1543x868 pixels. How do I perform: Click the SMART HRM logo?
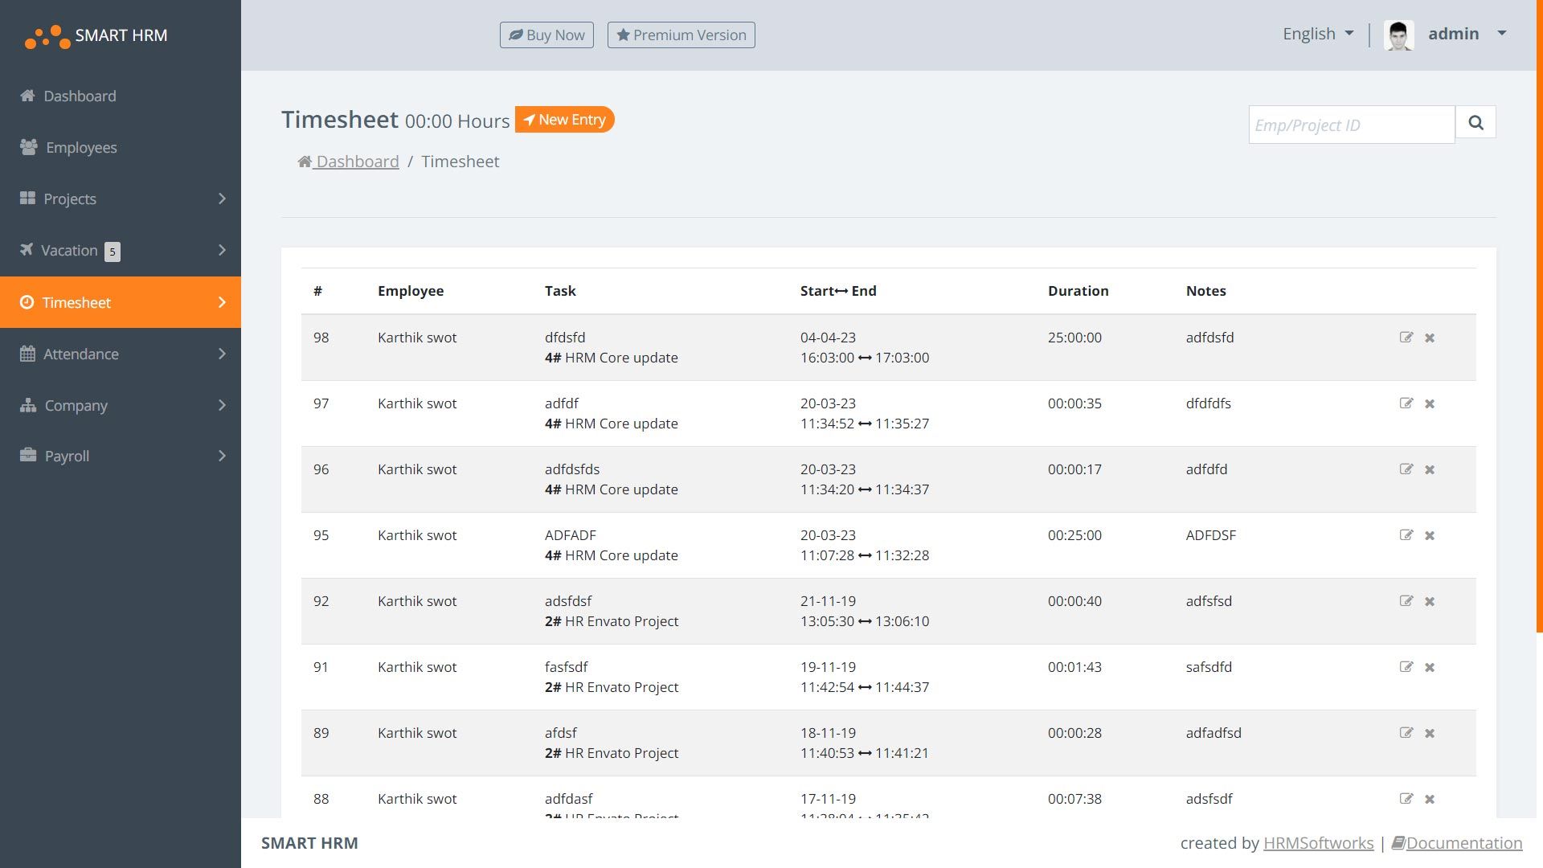click(96, 35)
